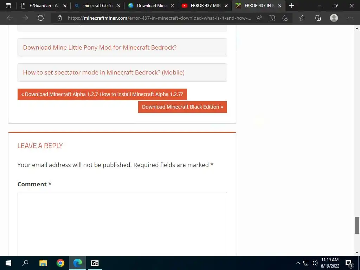Click inside the Comment text area

(x=122, y=224)
